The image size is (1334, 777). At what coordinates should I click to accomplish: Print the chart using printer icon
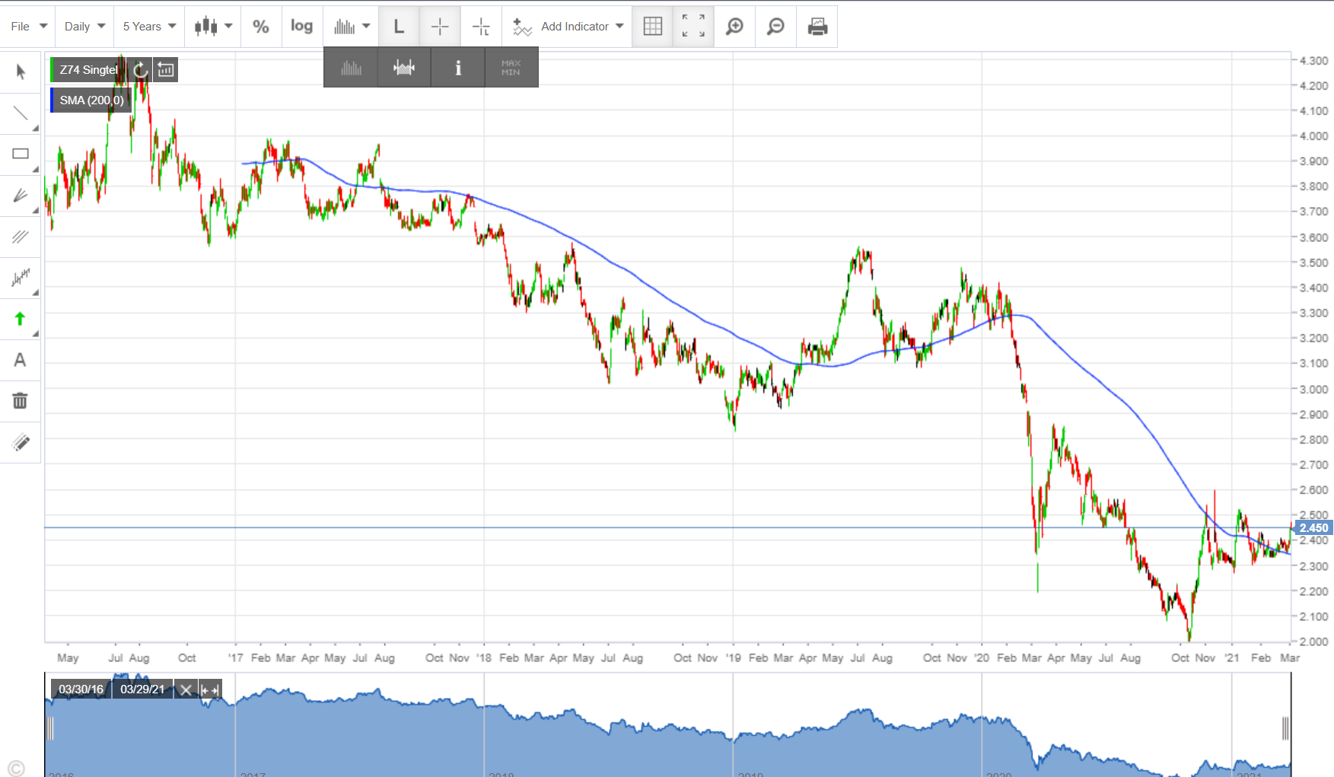coord(817,27)
